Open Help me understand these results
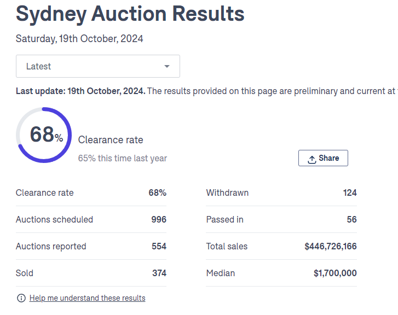398x315 pixels. coord(87,298)
